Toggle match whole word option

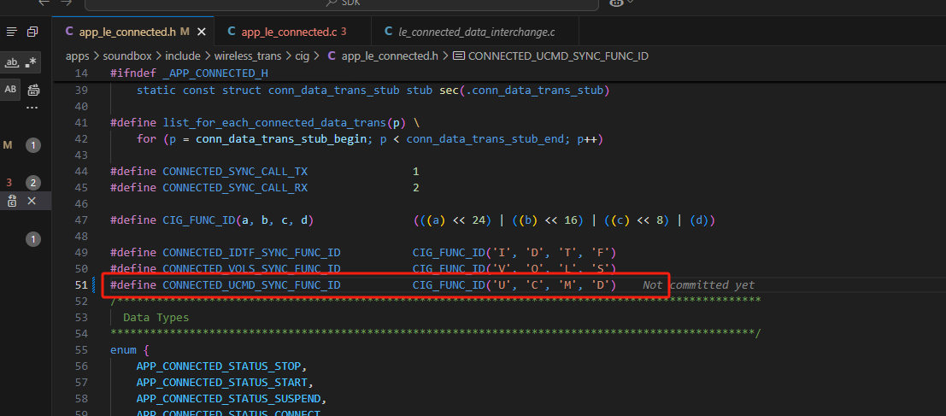pyautogui.click(x=11, y=62)
